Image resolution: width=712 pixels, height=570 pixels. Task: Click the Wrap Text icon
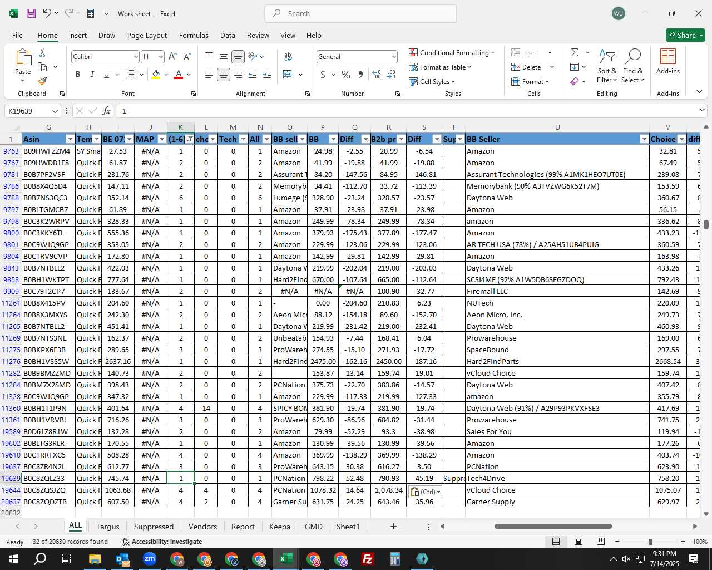288,56
